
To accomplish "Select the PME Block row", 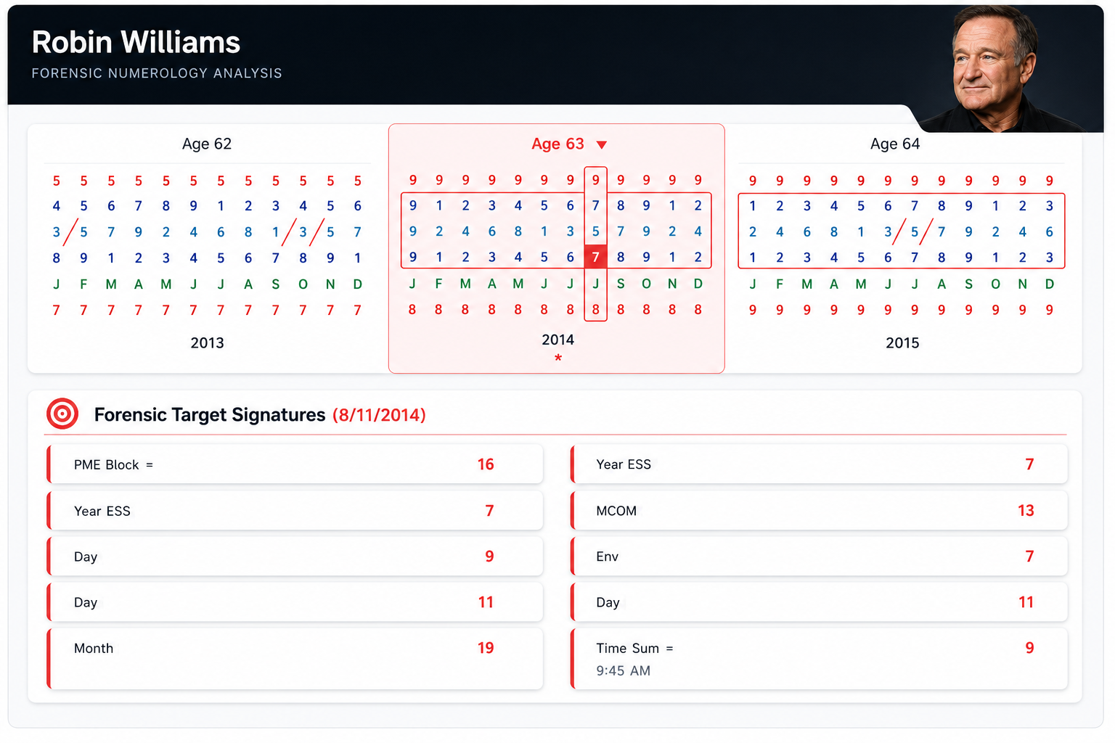I will [295, 464].
